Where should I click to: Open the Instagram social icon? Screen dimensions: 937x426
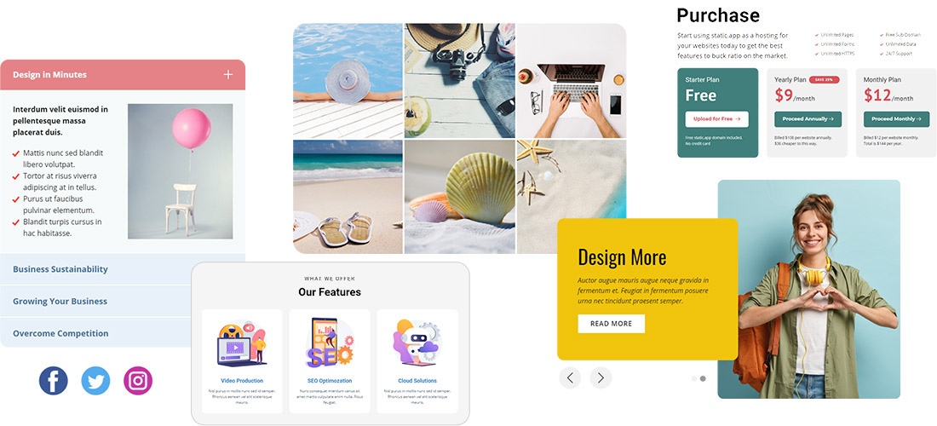pos(138,381)
